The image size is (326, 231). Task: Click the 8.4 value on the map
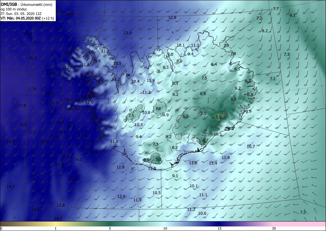(214, 65)
